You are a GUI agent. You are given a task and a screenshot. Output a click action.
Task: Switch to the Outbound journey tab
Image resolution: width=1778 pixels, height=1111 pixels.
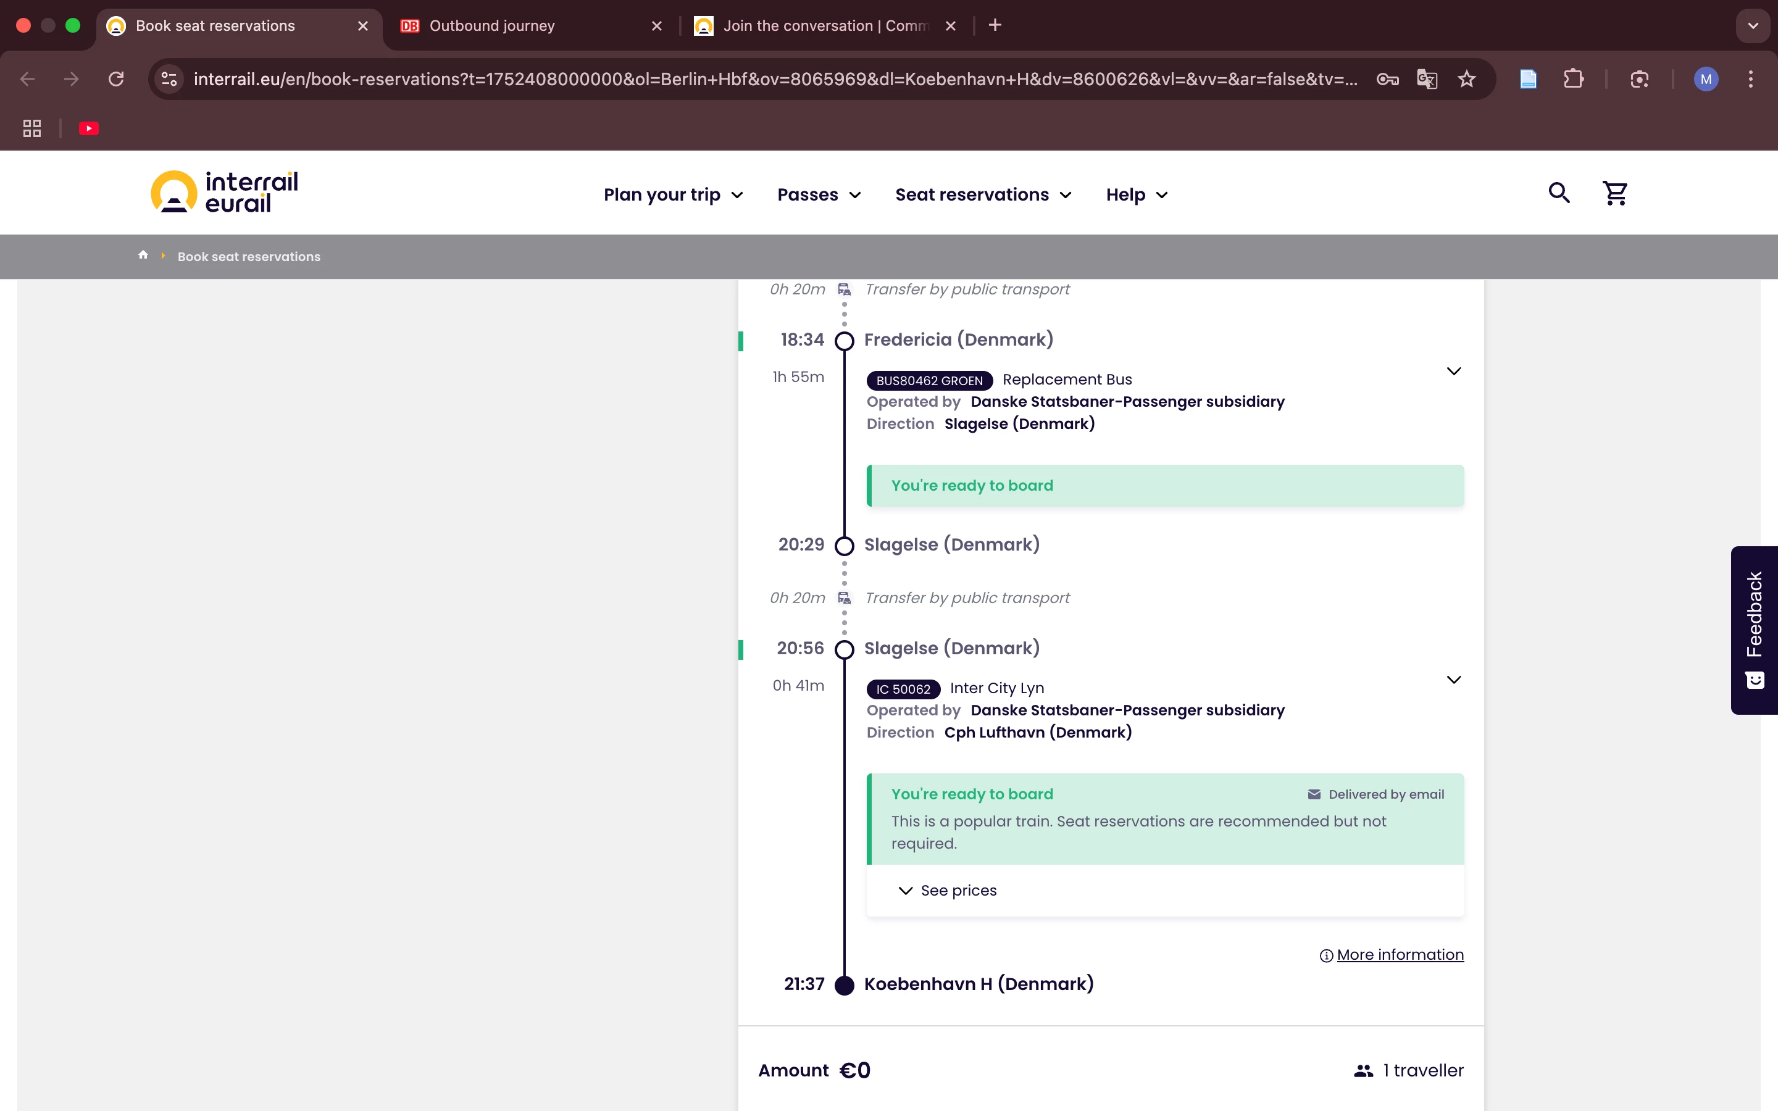point(492,26)
